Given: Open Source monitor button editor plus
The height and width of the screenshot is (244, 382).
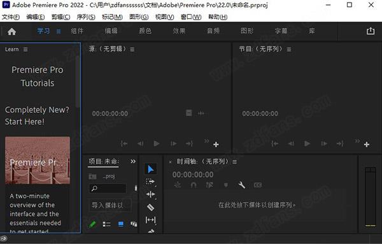Looking at the screenshot, I should 216,145.
